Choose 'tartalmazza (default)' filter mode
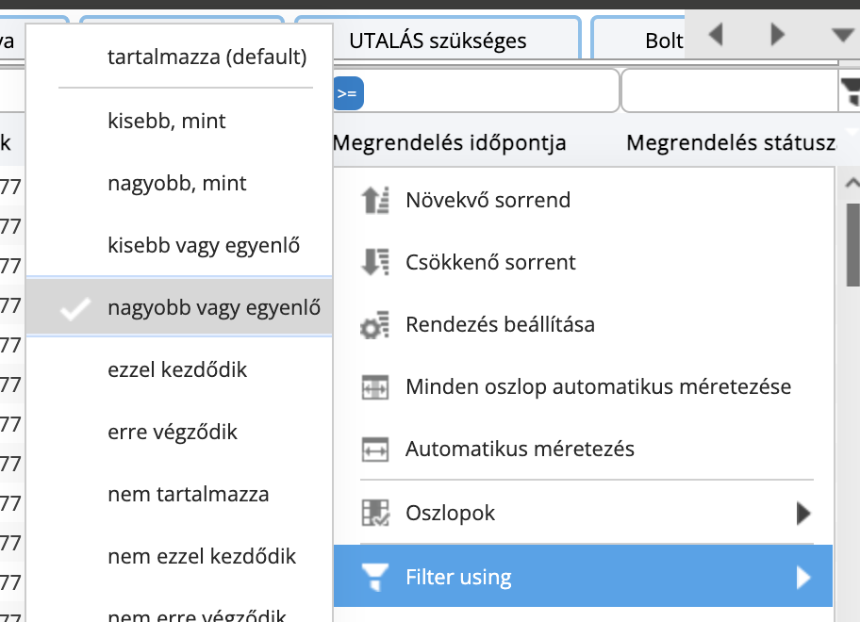The width and height of the screenshot is (860, 622). click(x=207, y=57)
